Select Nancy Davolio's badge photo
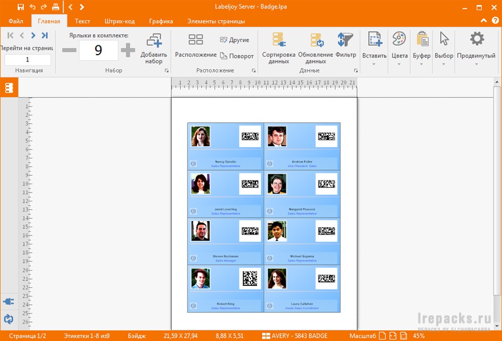The width and height of the screenshot is (502, 341). click(200, 137)
